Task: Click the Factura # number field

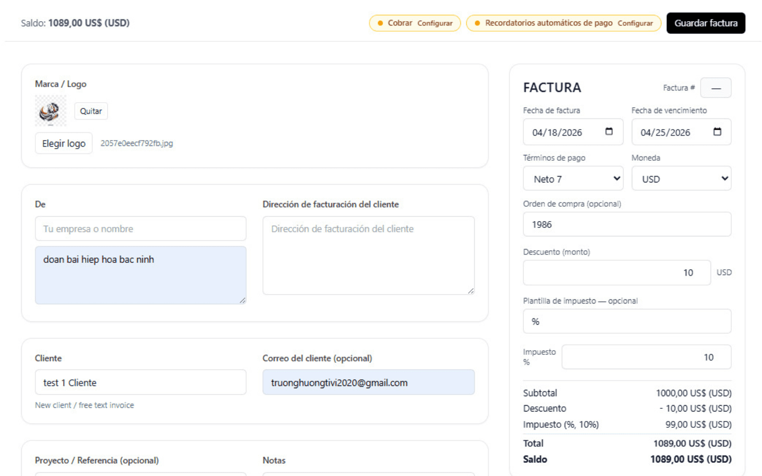Action: coord(715,88)
